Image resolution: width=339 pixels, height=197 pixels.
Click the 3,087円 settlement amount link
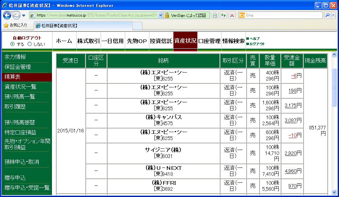click(291, 121)
